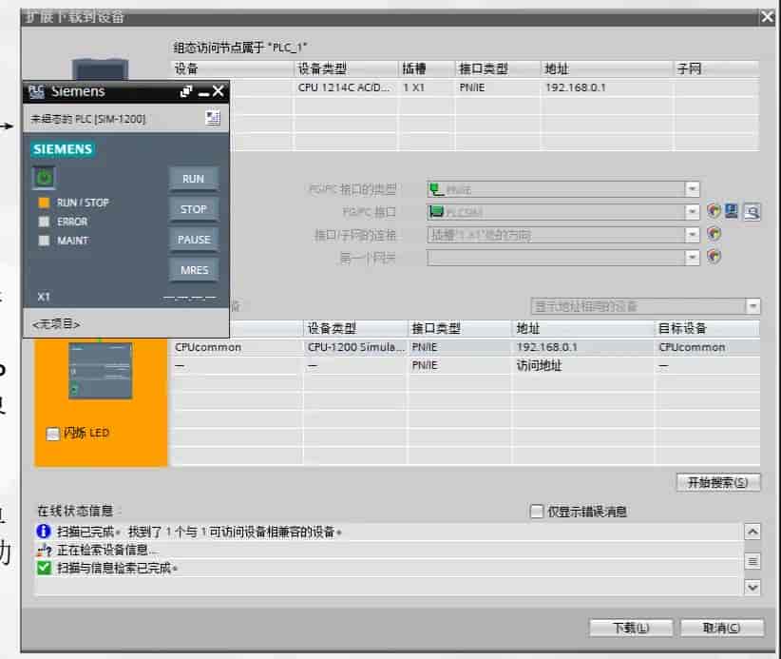781x659 pixels.
Task: Click the device column header in upper table
Action: (x=232, y=68)
